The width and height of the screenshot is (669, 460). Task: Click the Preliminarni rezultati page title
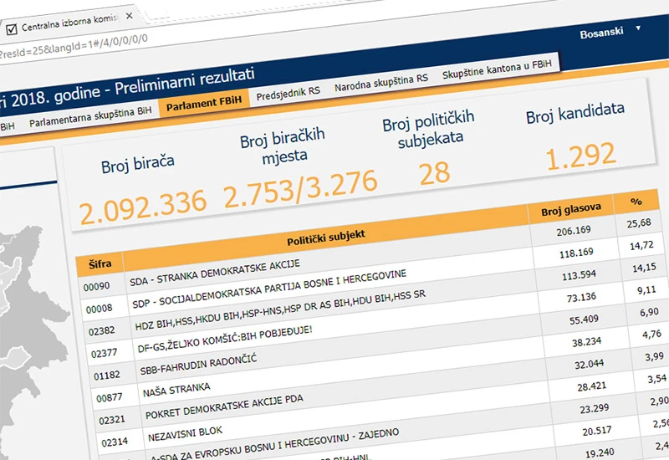coord(185,82)
